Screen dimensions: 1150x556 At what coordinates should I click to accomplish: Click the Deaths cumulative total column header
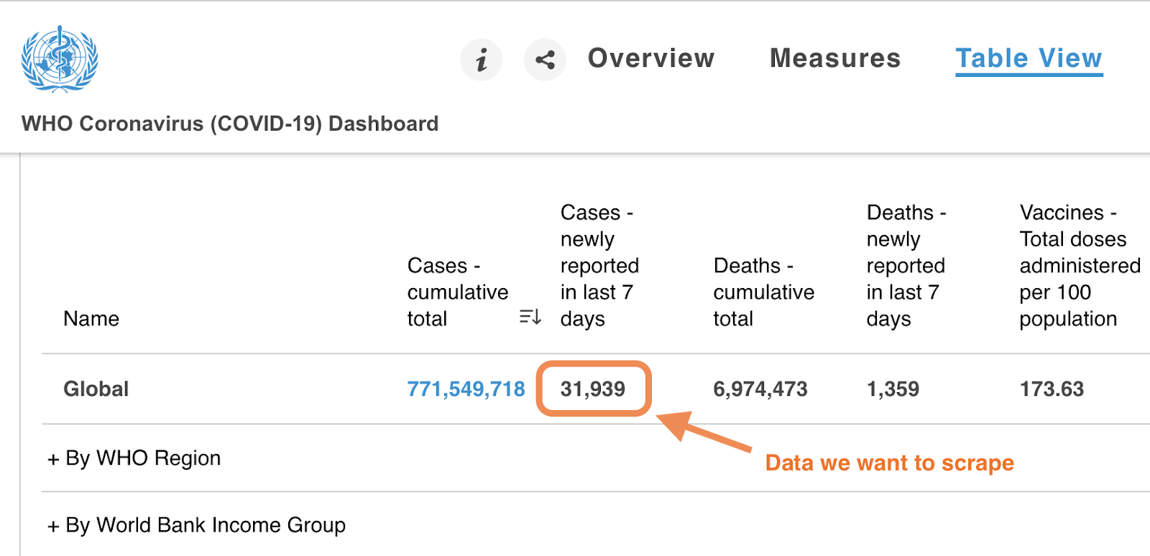click(x=763, y=292)
